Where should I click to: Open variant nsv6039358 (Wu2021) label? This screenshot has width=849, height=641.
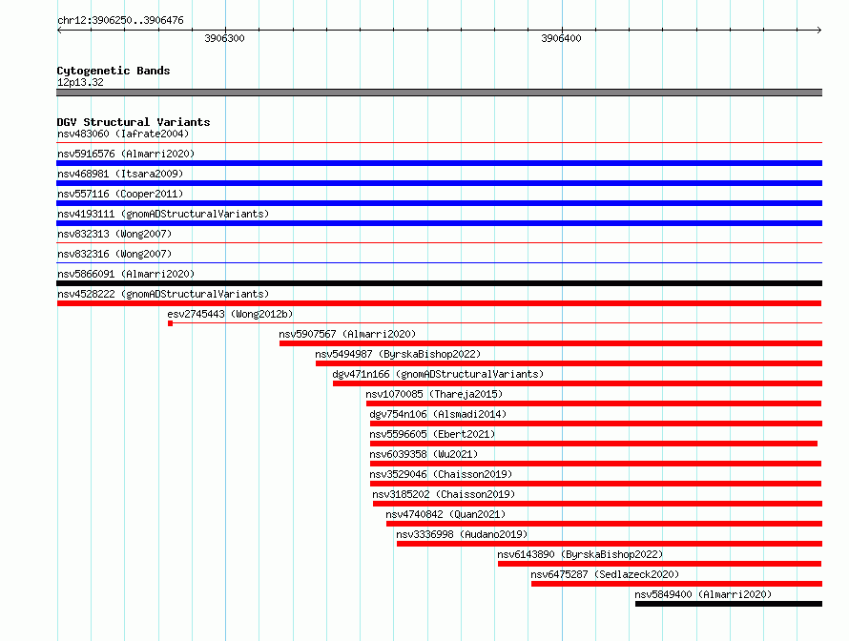coord(424,454)
